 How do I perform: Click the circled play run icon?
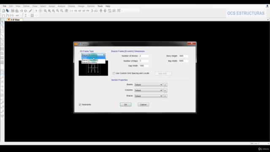40,11
